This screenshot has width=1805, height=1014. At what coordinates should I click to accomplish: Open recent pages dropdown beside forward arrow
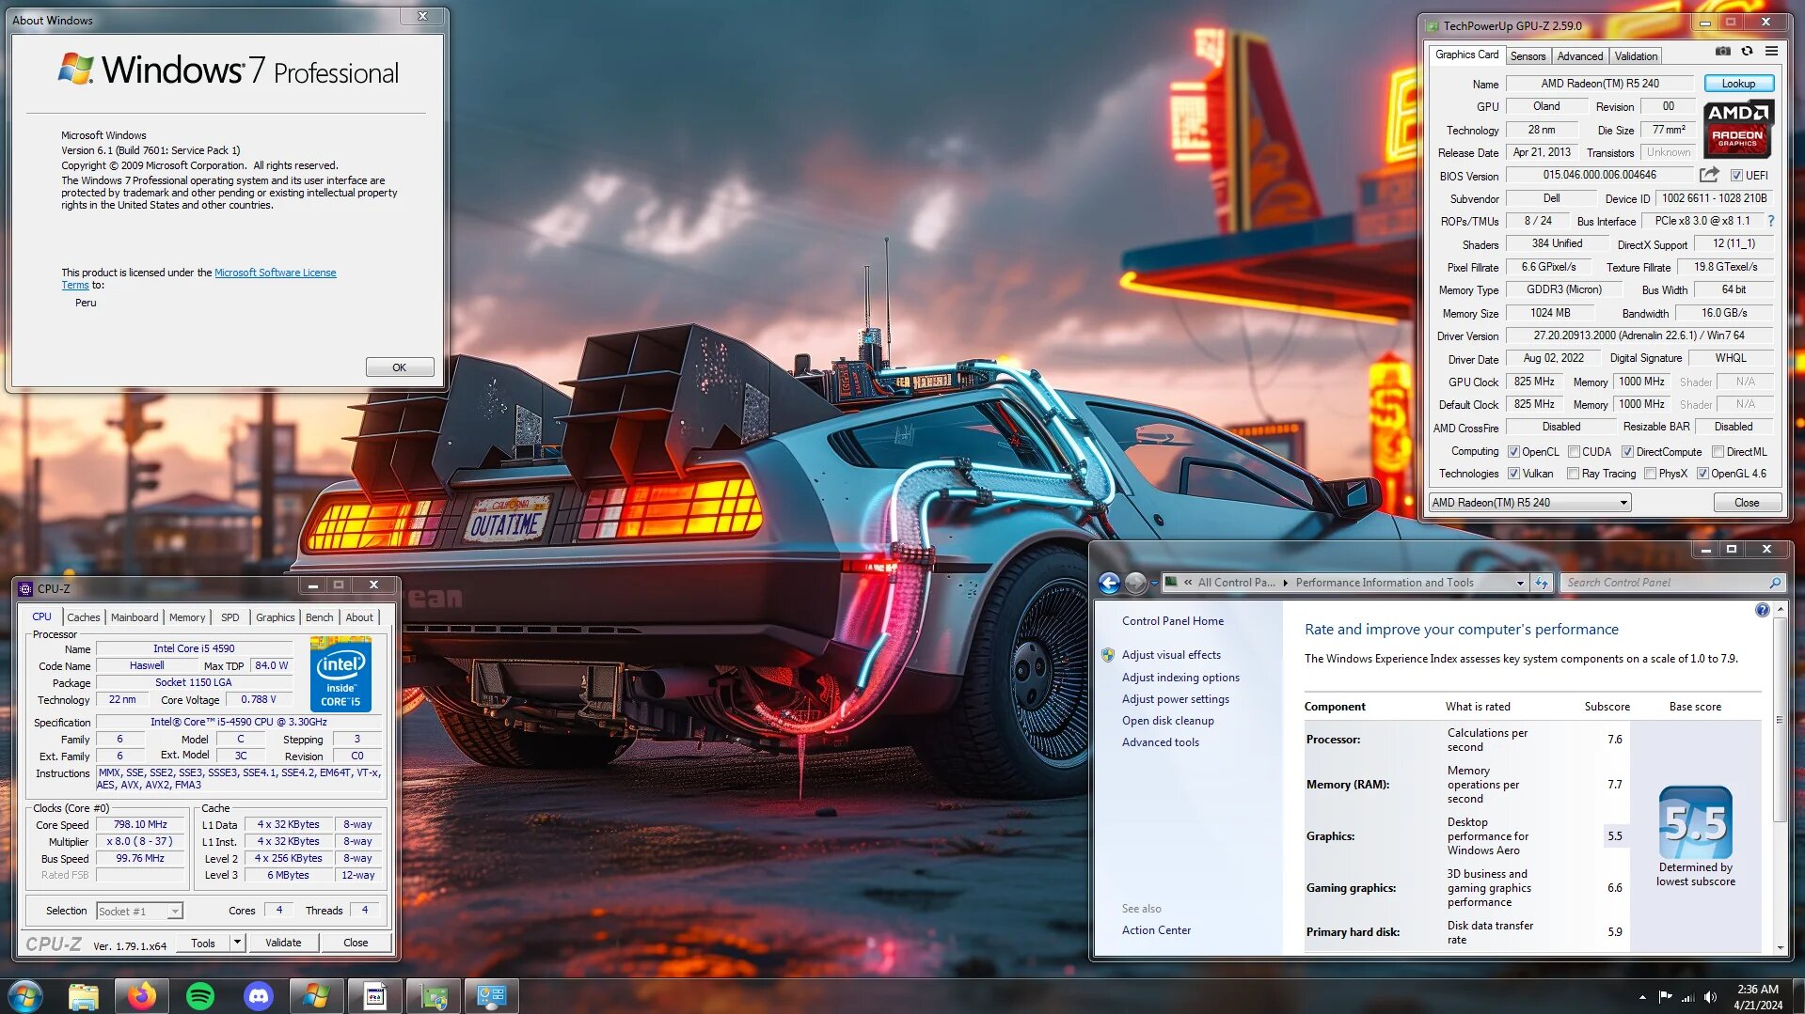1153,583
